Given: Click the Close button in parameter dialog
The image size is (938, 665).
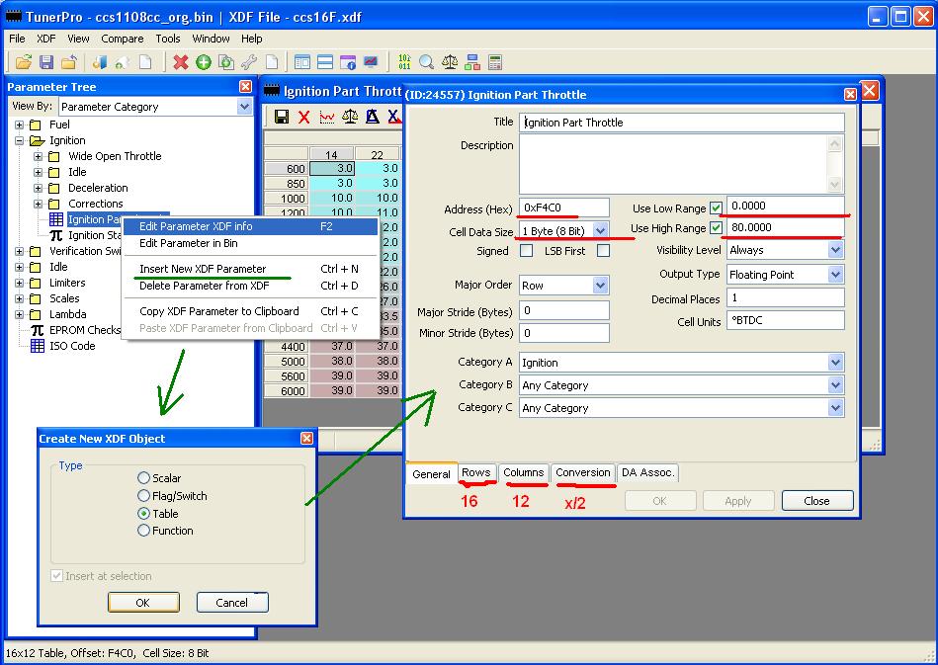Looking at the screenshot, I should 816,501.
